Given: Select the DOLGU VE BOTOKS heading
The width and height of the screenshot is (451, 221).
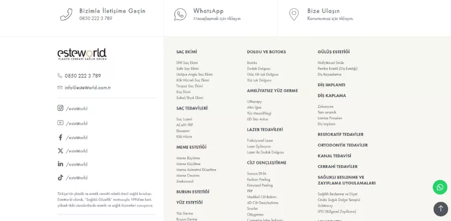Looking at the screenshot, I should (266, 52).
